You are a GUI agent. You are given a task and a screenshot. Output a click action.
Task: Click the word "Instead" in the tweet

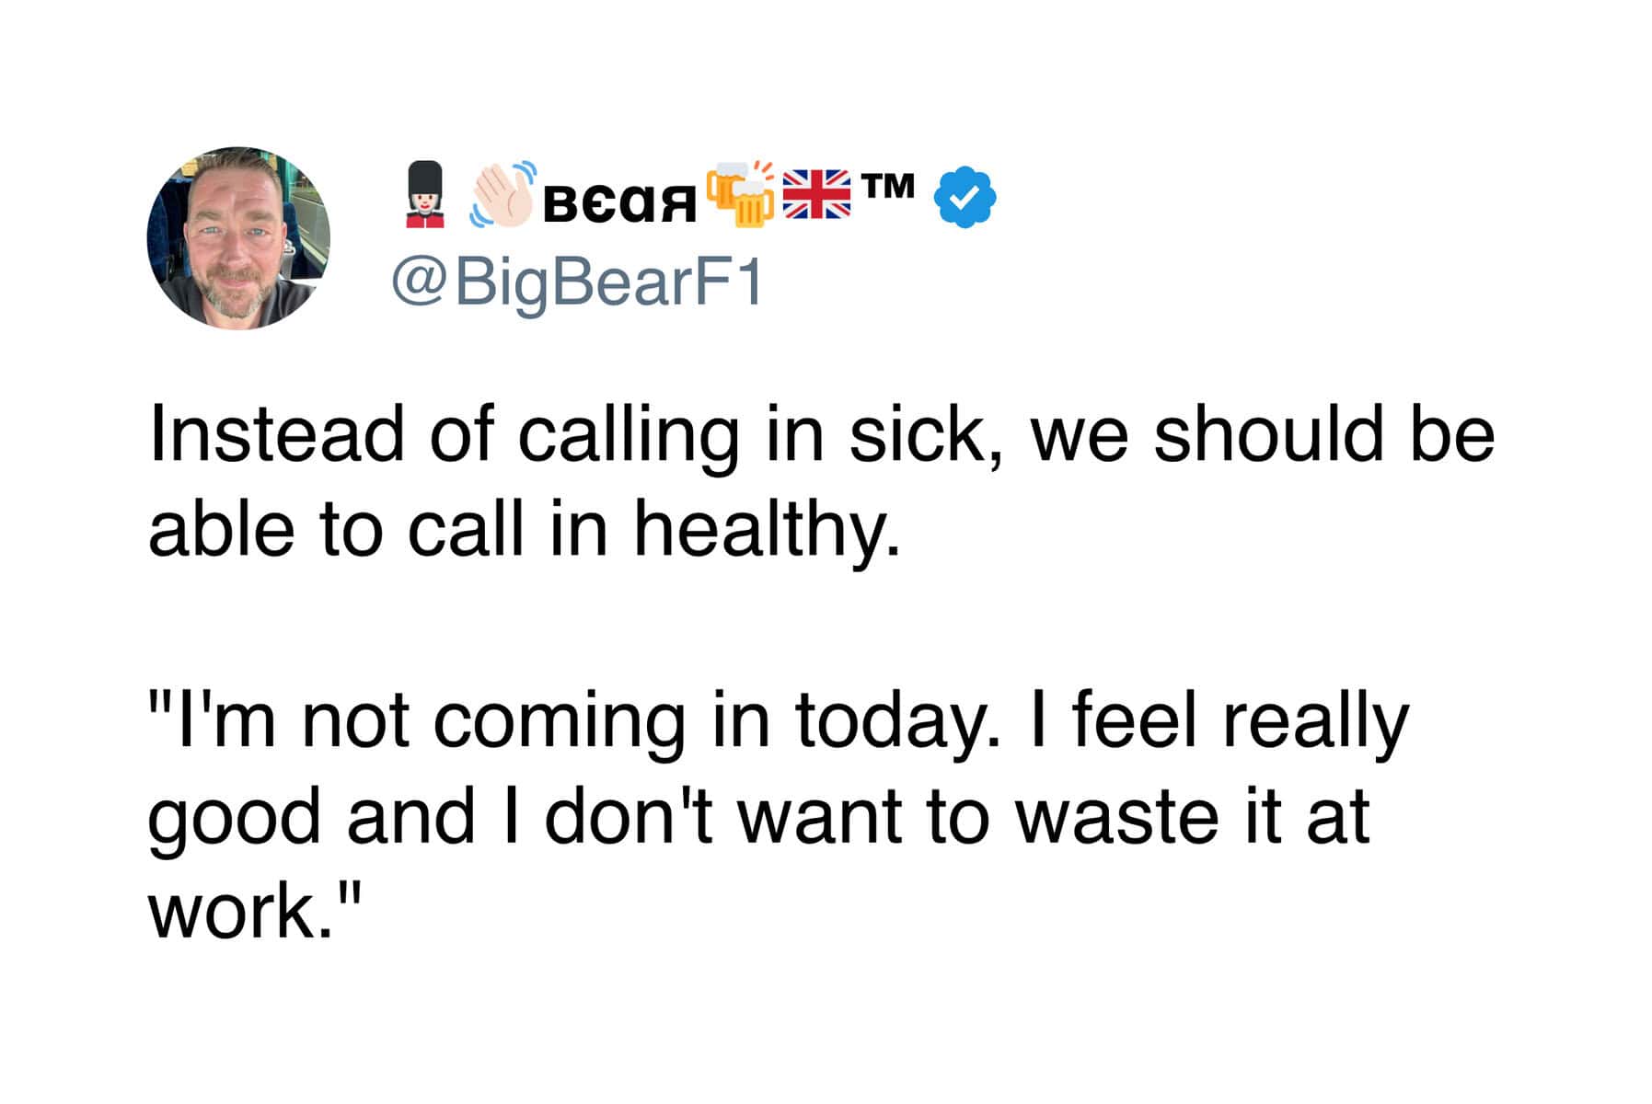[276, 434]
